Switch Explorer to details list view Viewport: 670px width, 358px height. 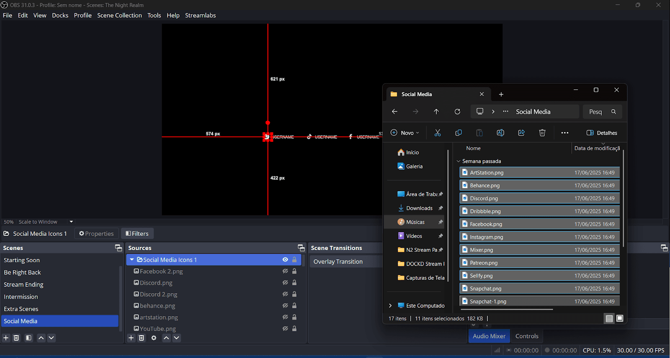(x=609, y=319)
